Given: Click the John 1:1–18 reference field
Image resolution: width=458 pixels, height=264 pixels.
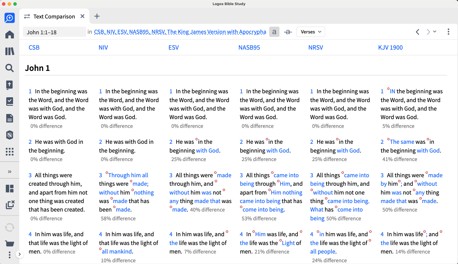Looking at the screenshot, I should tap(54, 32).
